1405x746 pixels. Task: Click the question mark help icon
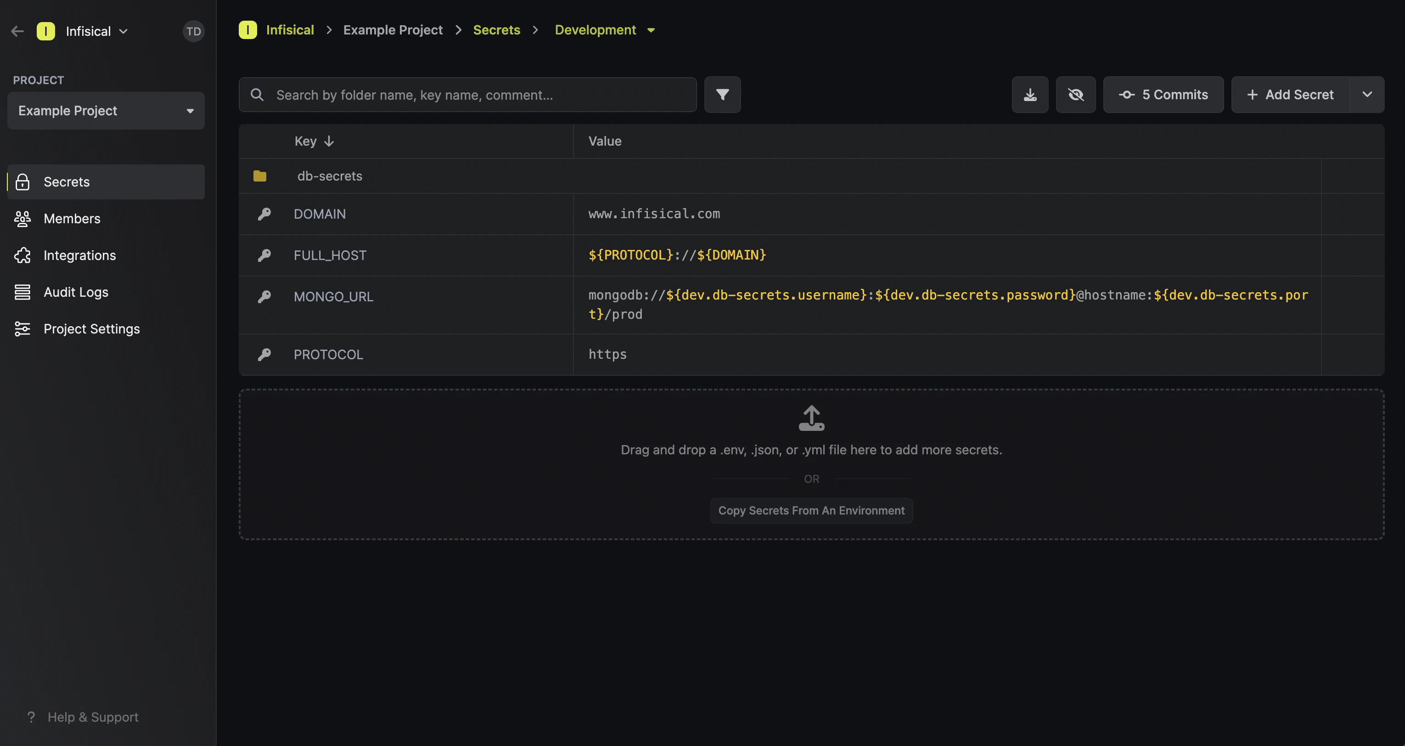(x=31, y=717)
